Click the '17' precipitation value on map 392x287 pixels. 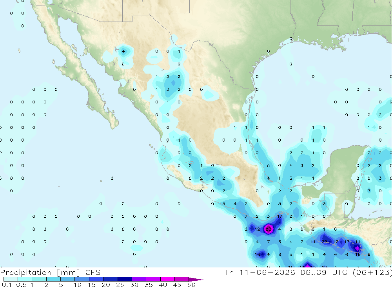click(x=279, y=216)
